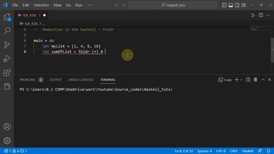Switch to the PROBLEMS tab
The width and height of the screenshot is (274, 154).
[x=27, y=80]
